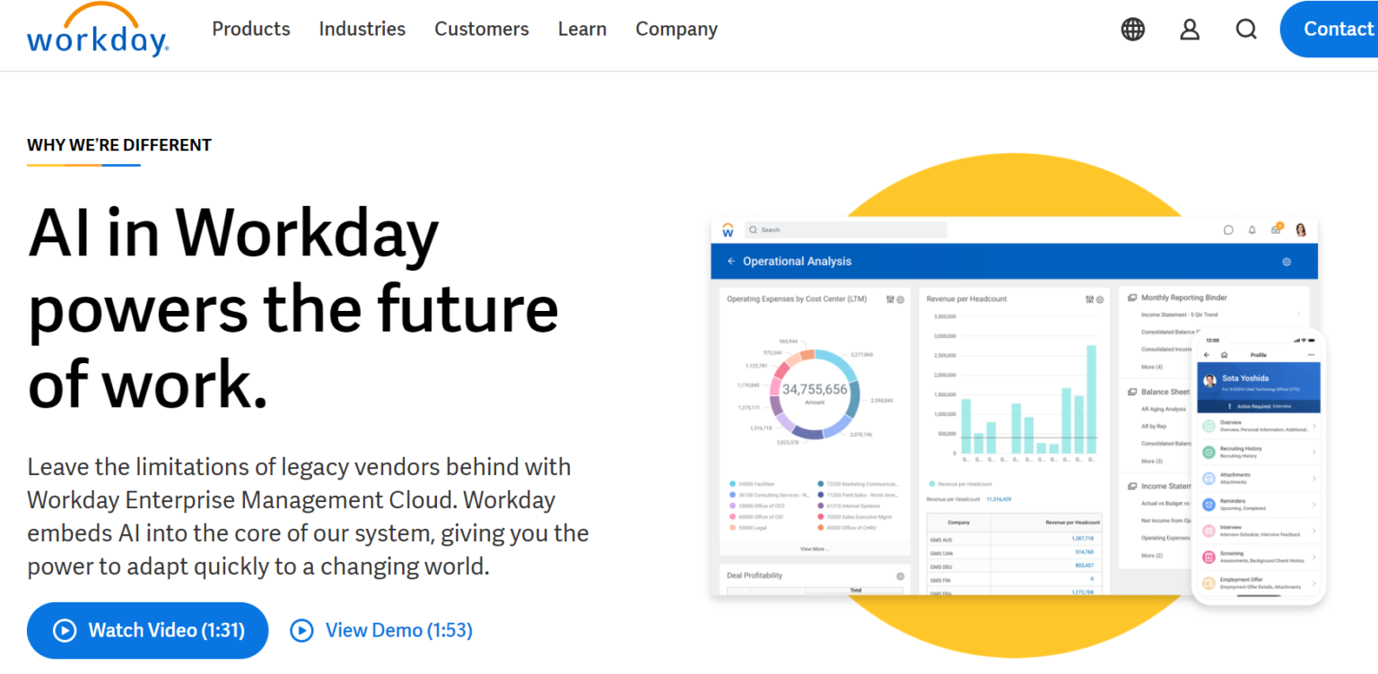Click the Reminders alarm icon on phone

click(1208, 505)
